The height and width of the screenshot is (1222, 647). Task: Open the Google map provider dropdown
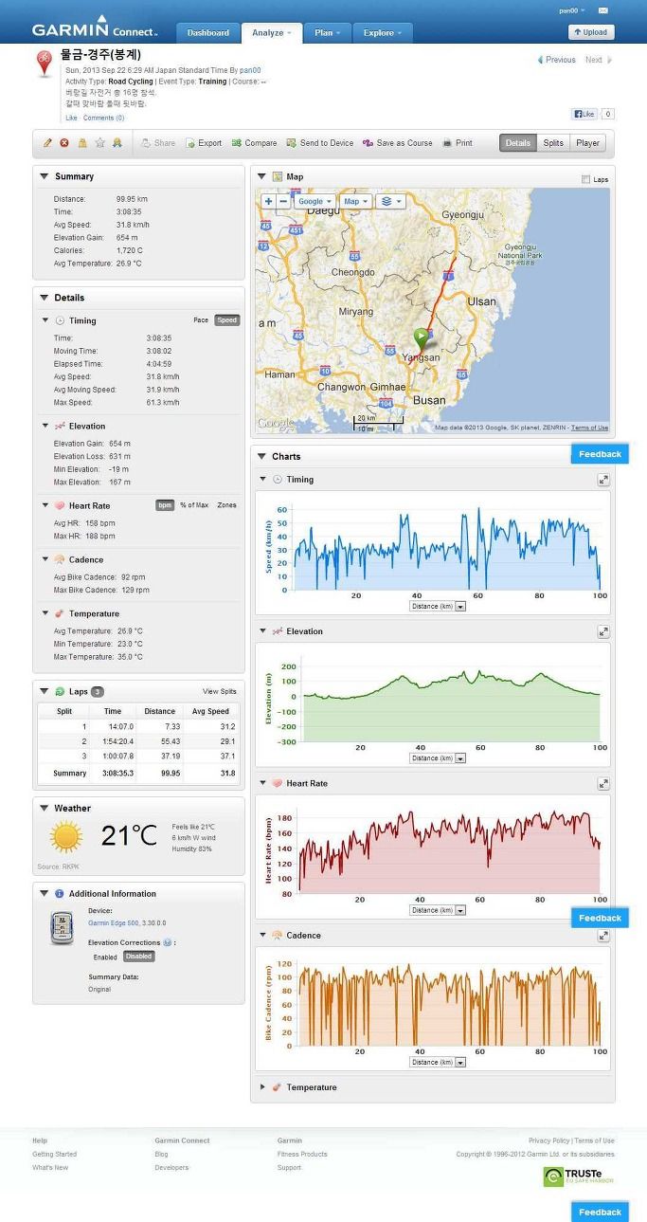(x=315, y=201)
